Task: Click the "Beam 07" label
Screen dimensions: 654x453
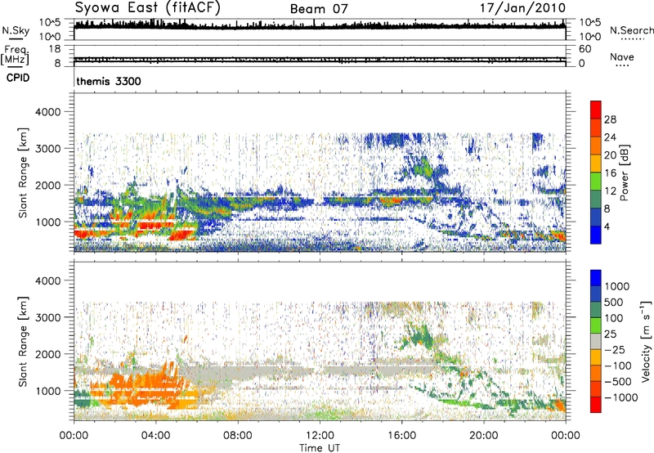Action: tap(319, 9)
